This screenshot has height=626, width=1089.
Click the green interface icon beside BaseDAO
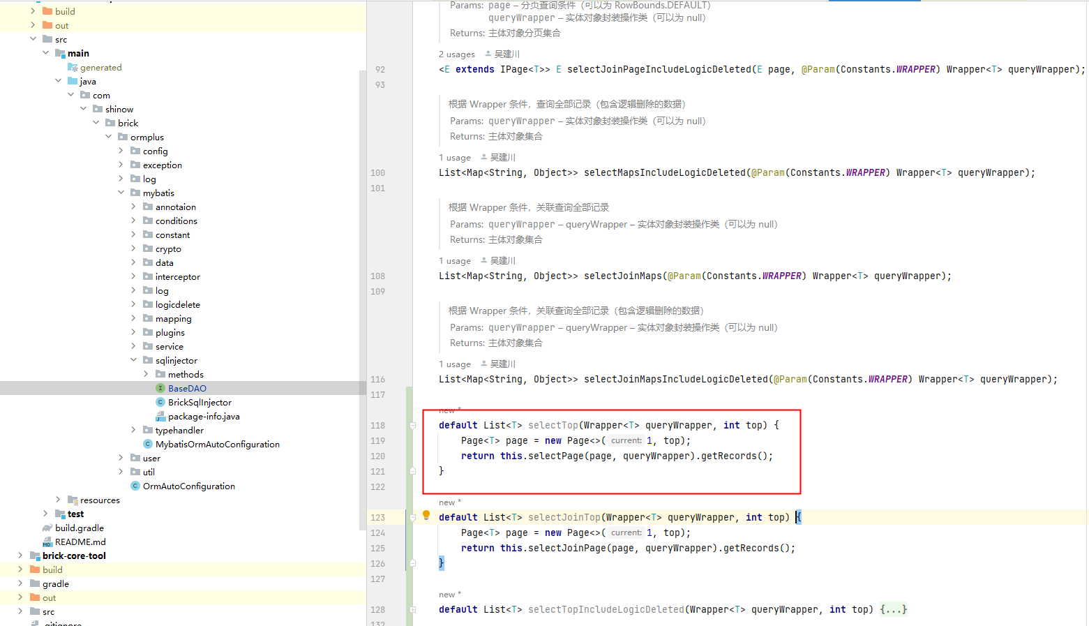point(160,388)
